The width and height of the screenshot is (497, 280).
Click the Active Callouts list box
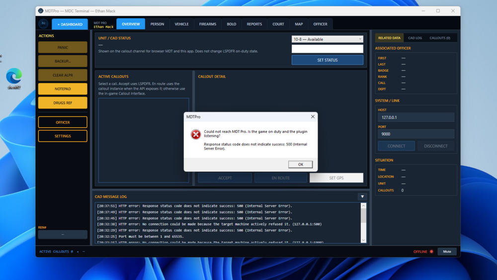coord(144,140)
